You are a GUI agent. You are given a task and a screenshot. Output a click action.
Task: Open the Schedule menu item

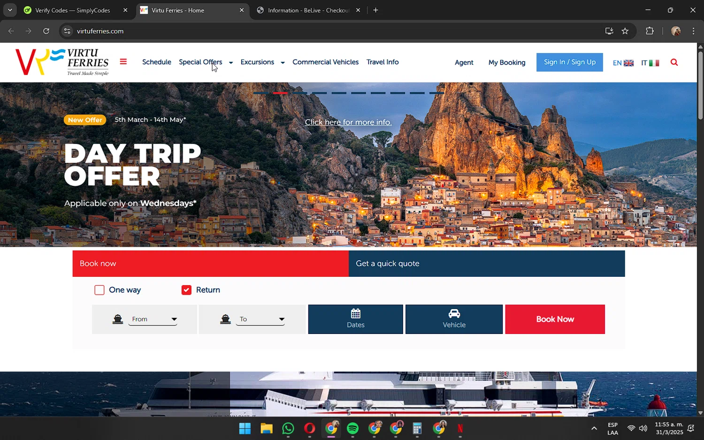157,62
